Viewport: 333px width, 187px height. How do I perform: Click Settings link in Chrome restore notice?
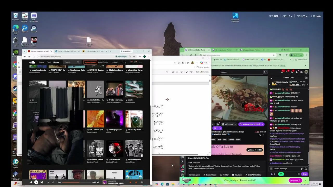tap(283, 66)
